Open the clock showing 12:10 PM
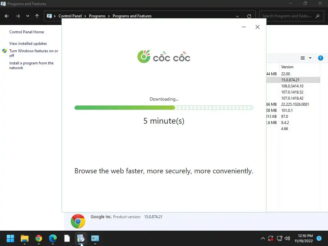328x246 pixels. click(x=304, y=238)
